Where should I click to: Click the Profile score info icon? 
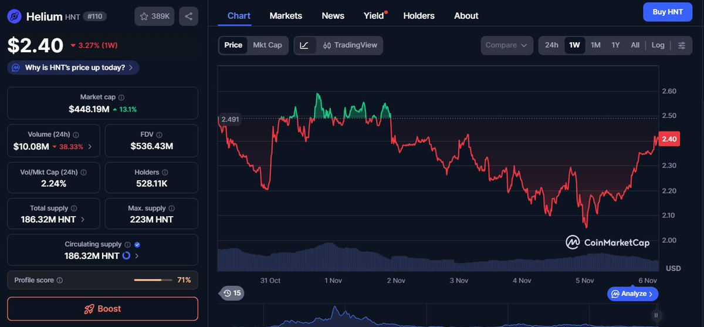click(x=60, y=280)
